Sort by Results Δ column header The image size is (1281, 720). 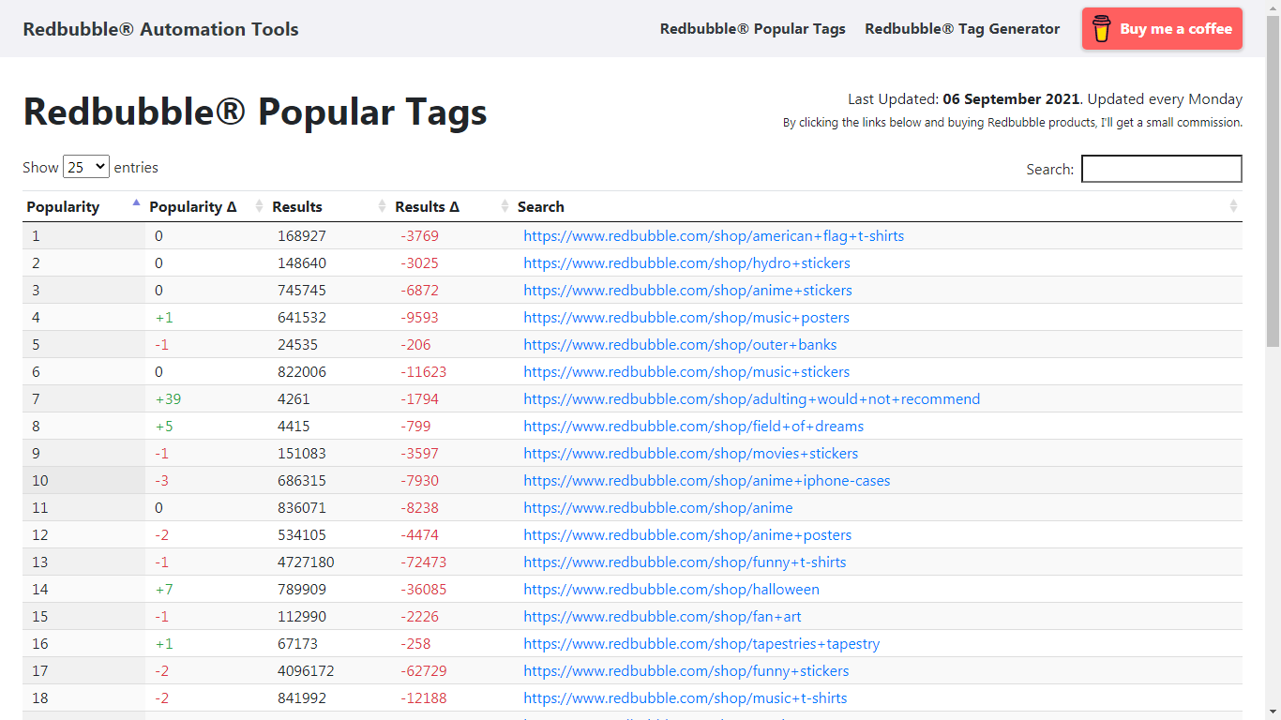pyautogui.click(x=452, y=206)
